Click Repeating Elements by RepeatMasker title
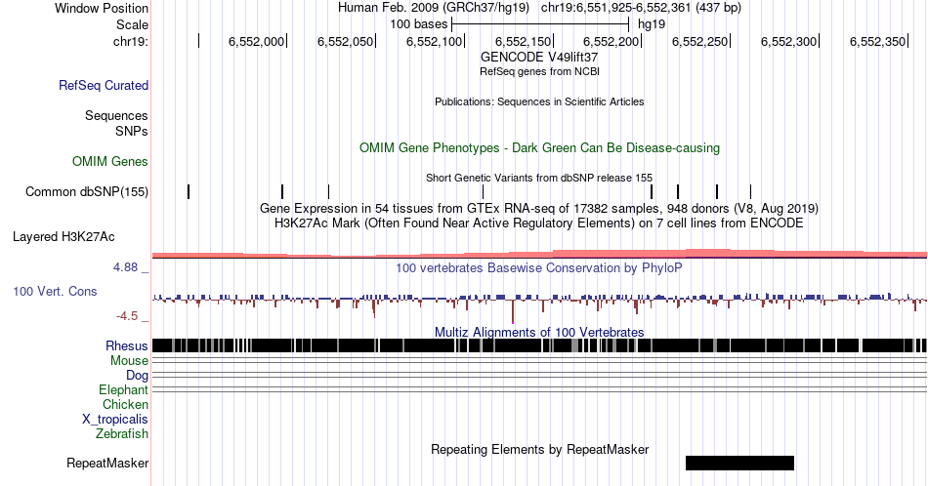The width and height of the screenshot is (928, 486). [539, 449]
